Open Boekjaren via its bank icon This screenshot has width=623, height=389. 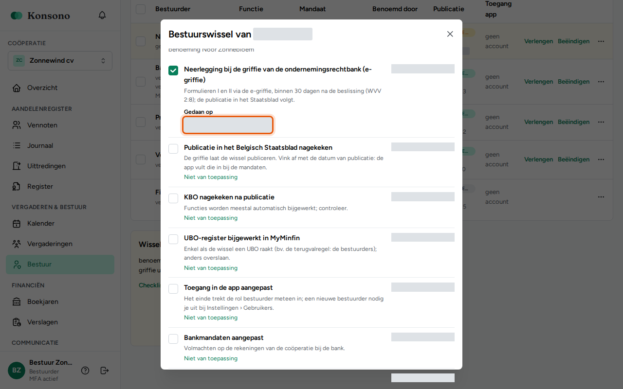click(17, 302)
